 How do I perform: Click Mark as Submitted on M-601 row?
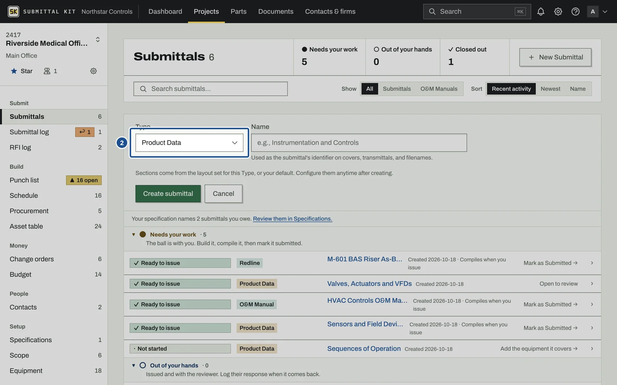[550, 263]
